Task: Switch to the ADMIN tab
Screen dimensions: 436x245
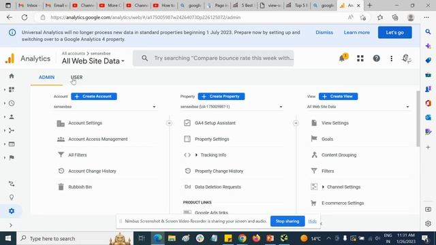Action: click(x=46, y=77)
